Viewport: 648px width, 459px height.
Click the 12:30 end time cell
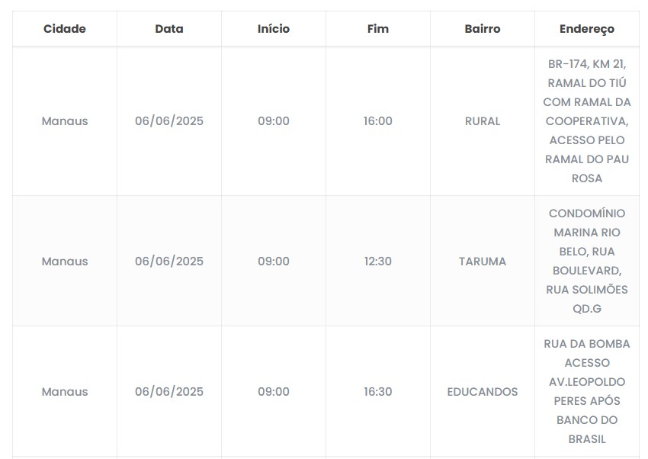(x=378, y=262)
